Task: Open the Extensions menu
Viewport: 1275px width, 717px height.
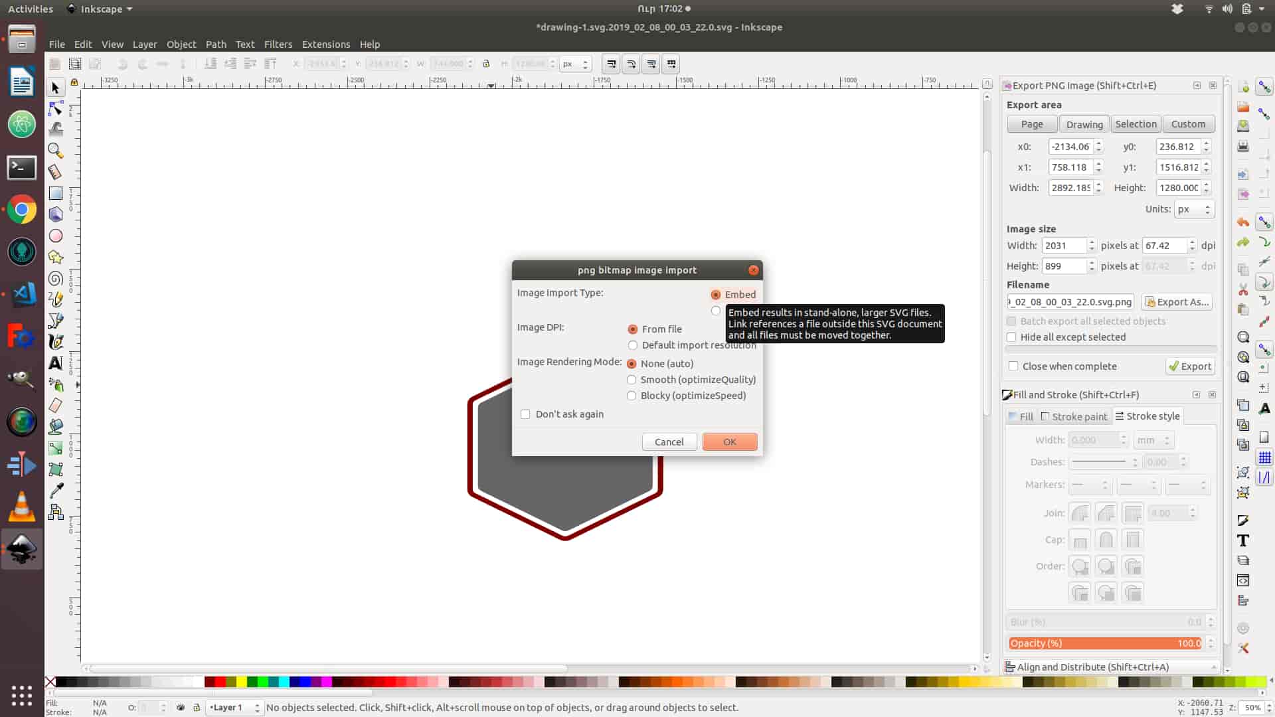Action: [x=325, y=44]
